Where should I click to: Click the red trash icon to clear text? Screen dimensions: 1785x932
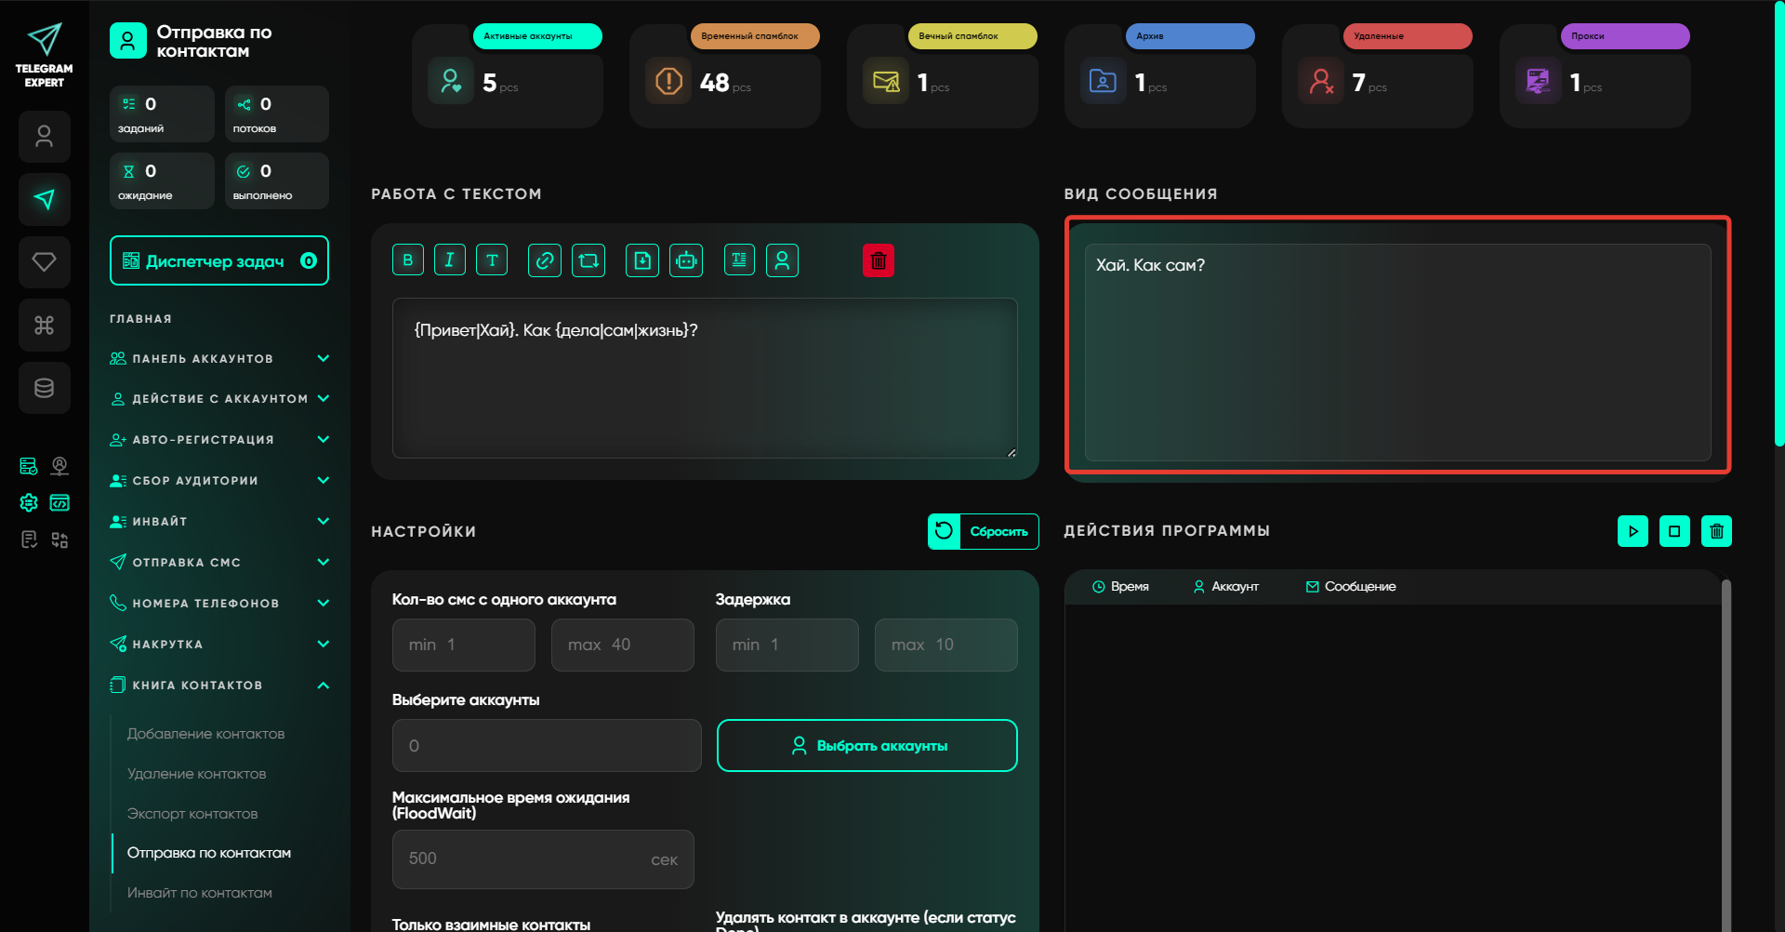[878, 260]
